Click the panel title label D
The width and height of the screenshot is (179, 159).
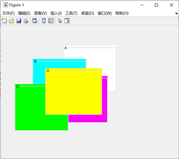pyautogui.click(x=48, y=71)
